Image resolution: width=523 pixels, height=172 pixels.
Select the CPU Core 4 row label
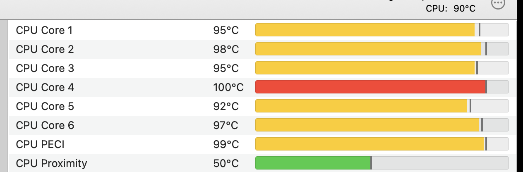[45, 87]
